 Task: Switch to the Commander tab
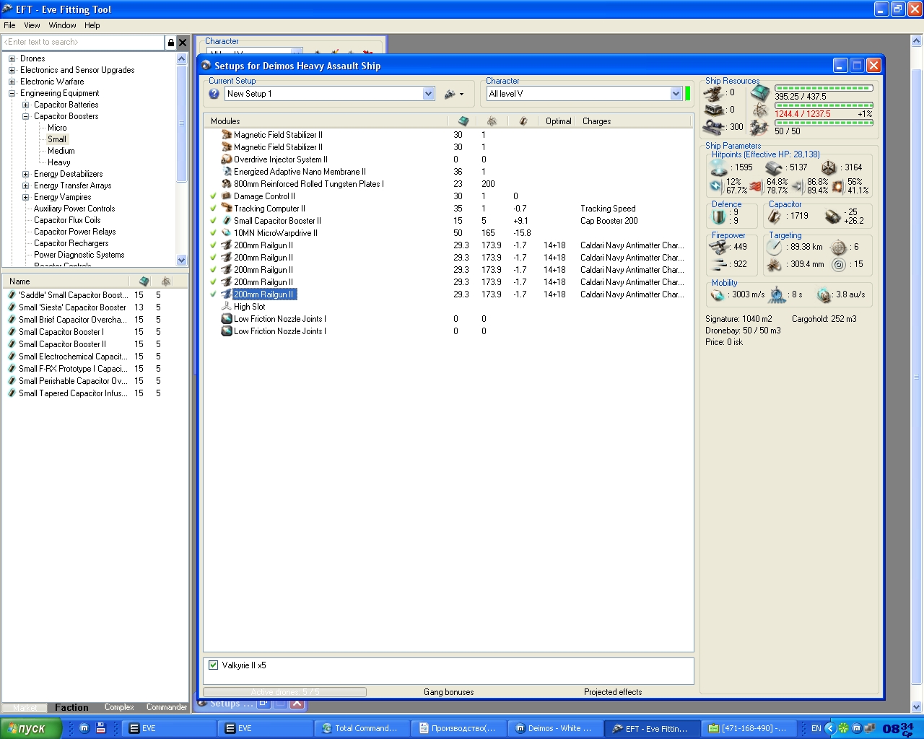[167, 707]
